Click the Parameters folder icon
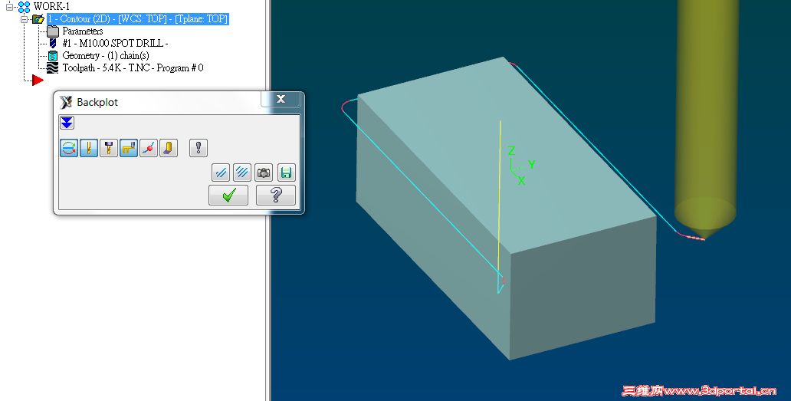The image size is (791, 401). [x=53, y=31]
